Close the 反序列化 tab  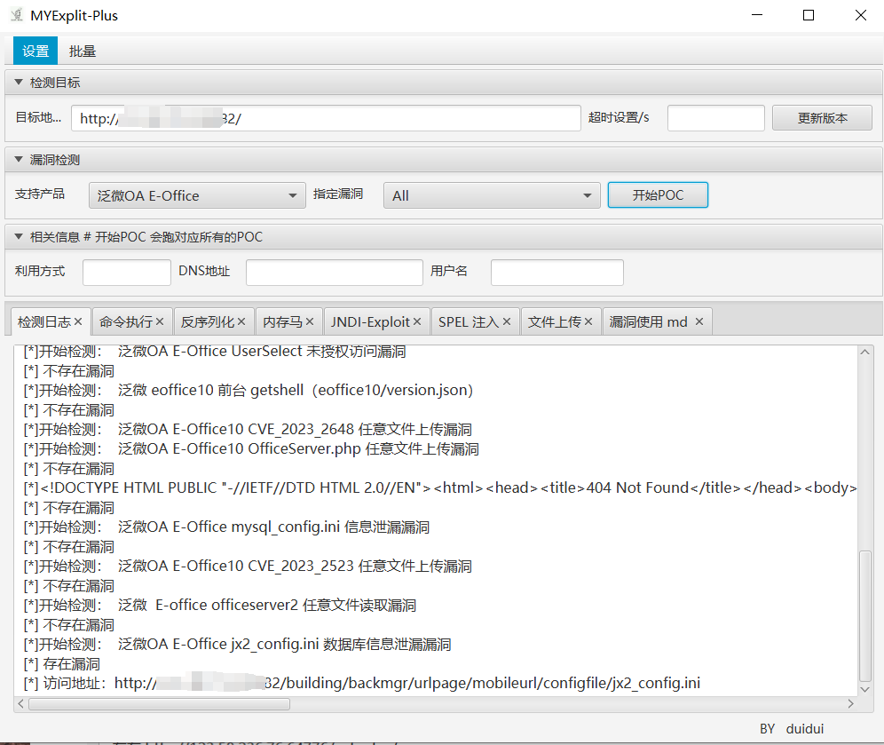(x=241, y=321)
